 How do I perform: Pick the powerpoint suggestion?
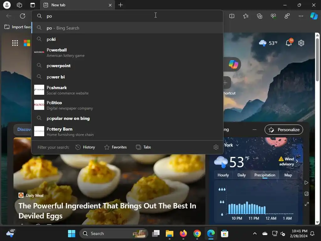pos(127,66)
